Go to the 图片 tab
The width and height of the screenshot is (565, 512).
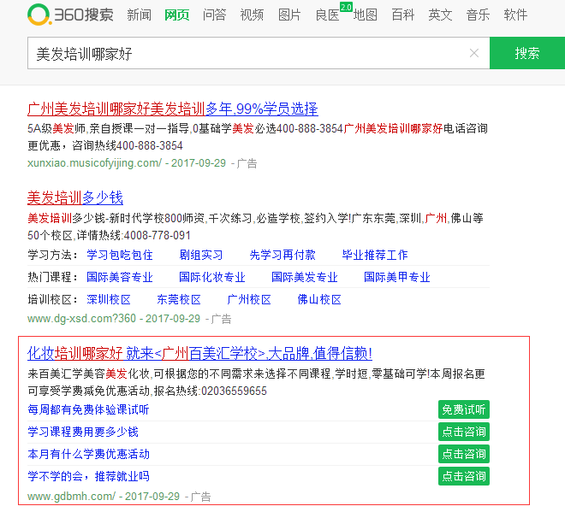coord(289,15)
